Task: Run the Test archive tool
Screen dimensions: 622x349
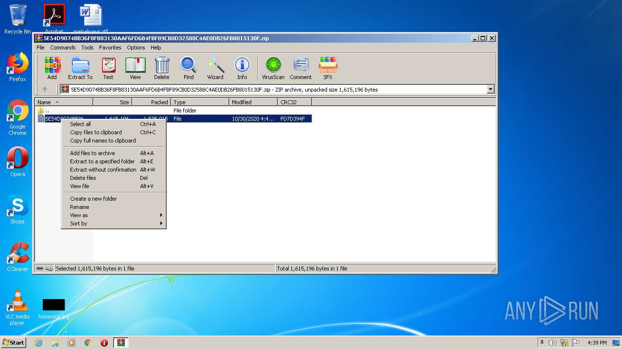Action: 108,68
